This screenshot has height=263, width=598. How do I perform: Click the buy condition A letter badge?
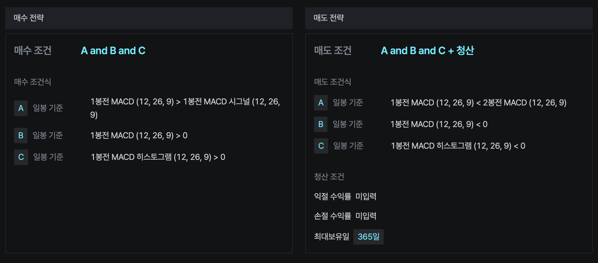point(21,108)
